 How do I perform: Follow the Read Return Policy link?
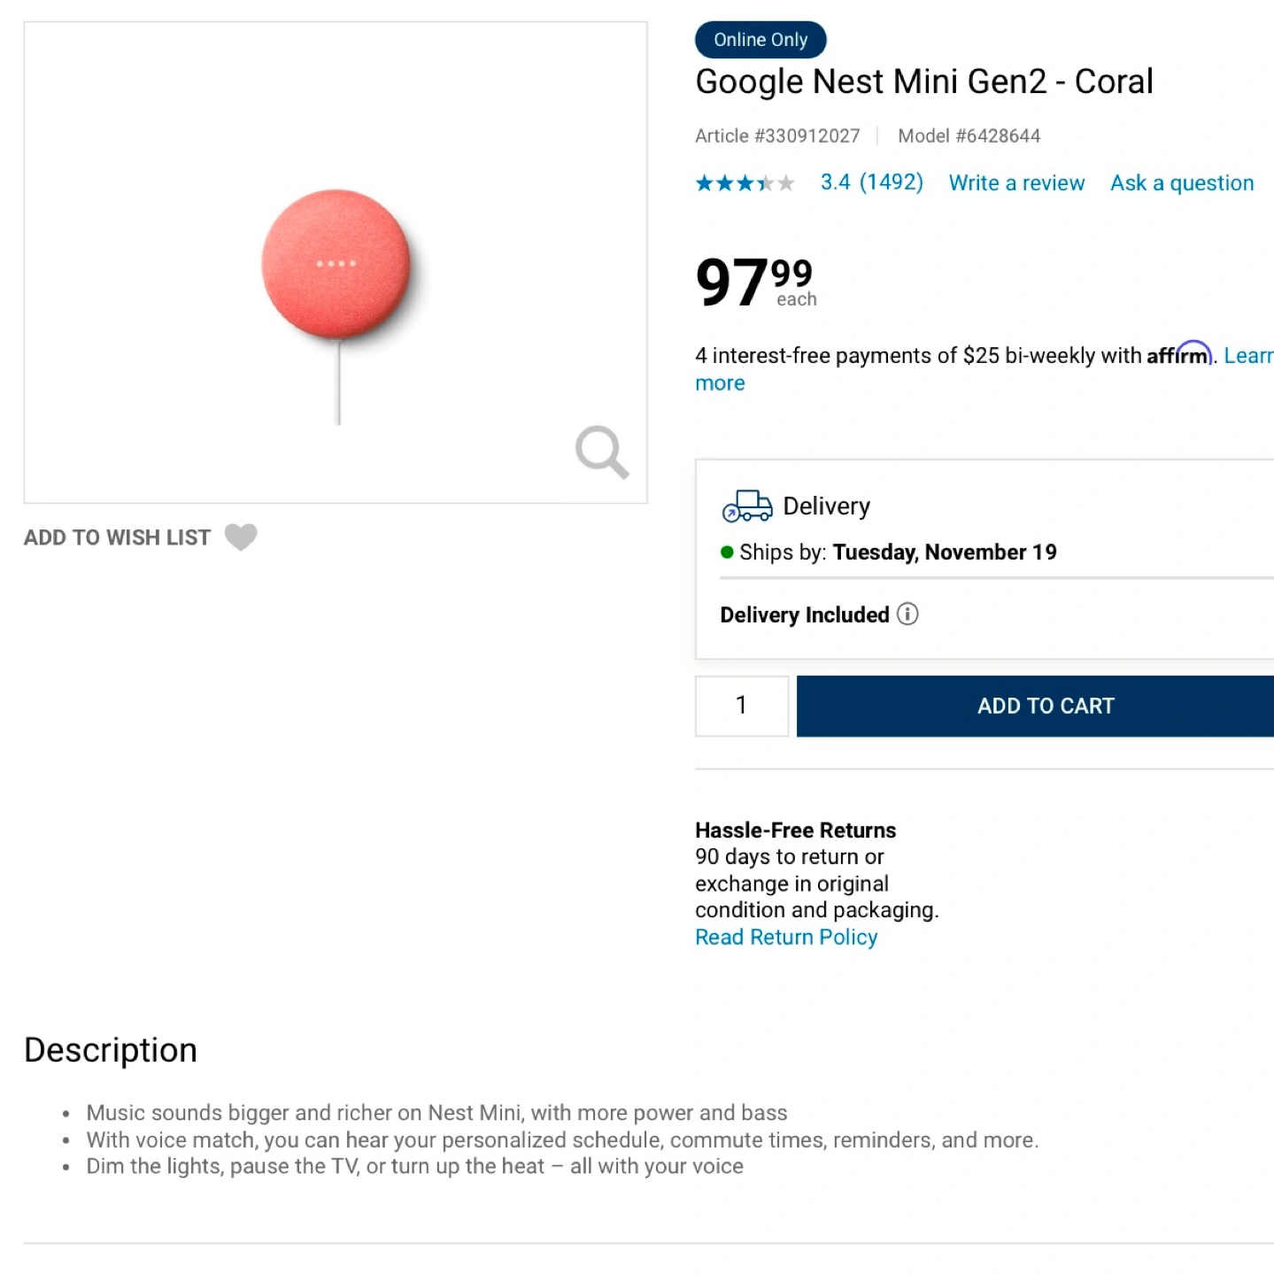[x=786, y=937]
